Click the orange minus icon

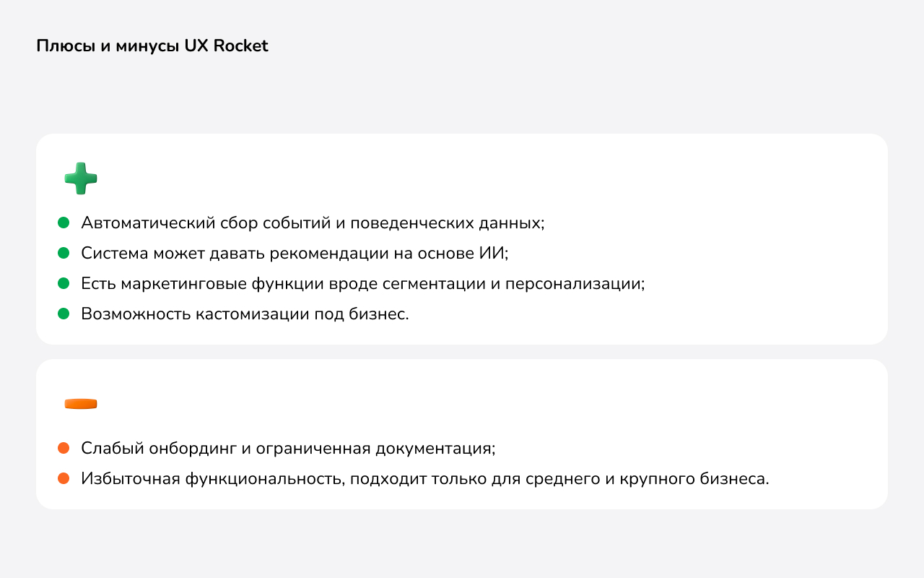coord(81,404)
